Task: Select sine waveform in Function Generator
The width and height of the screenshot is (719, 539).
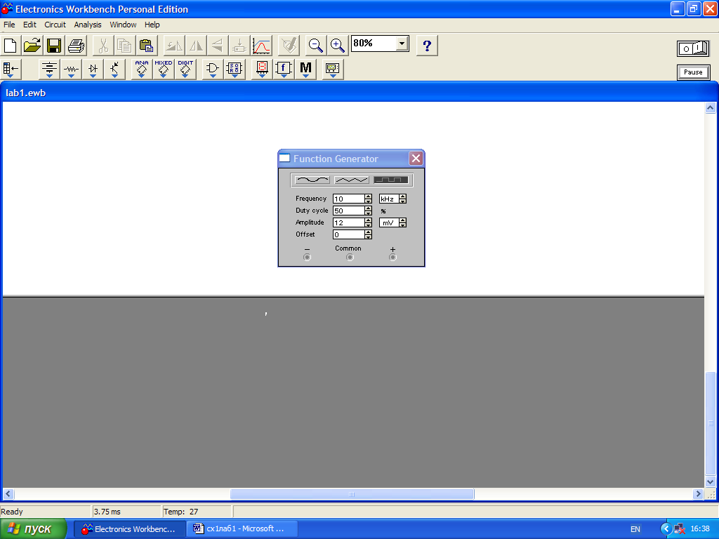Action: 312,180
